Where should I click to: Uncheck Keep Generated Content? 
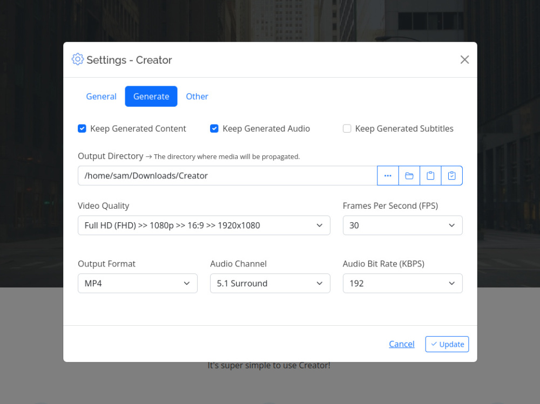point(82,128)
